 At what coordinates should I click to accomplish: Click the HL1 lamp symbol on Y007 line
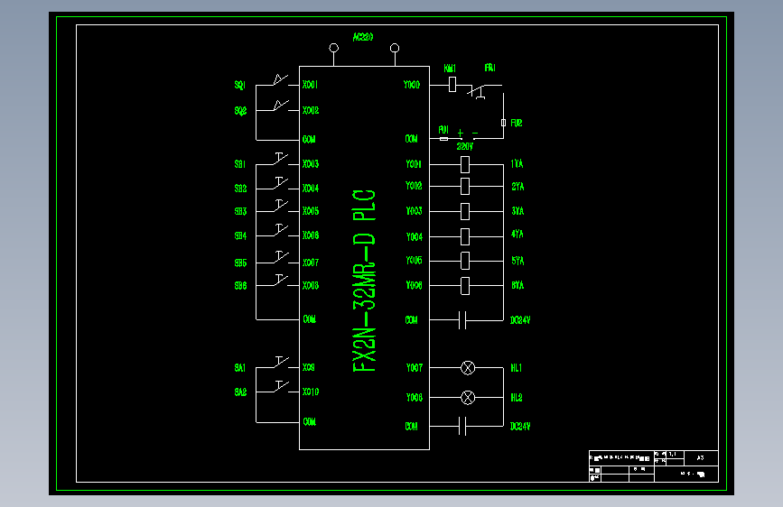468,368
